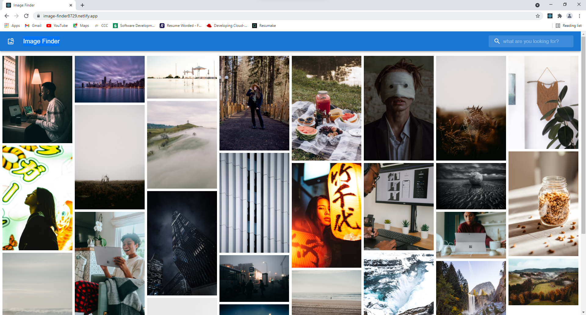Click the browser forward arrow

(x=16, y=16)
